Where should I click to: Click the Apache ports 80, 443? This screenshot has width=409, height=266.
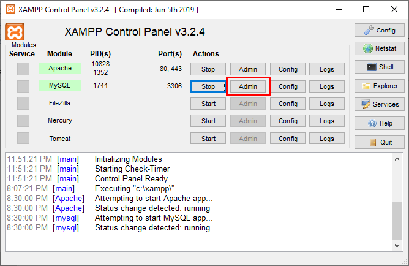pyautogui.click(x=171, y=69)
